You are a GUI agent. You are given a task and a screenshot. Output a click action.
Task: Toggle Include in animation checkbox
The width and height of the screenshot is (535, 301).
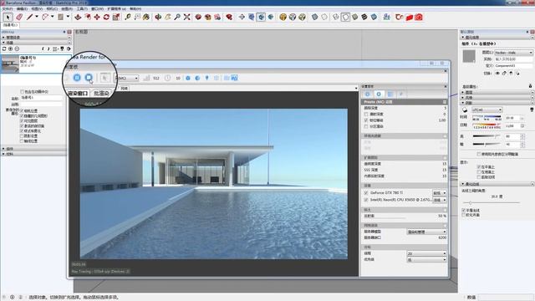point(23,92)
